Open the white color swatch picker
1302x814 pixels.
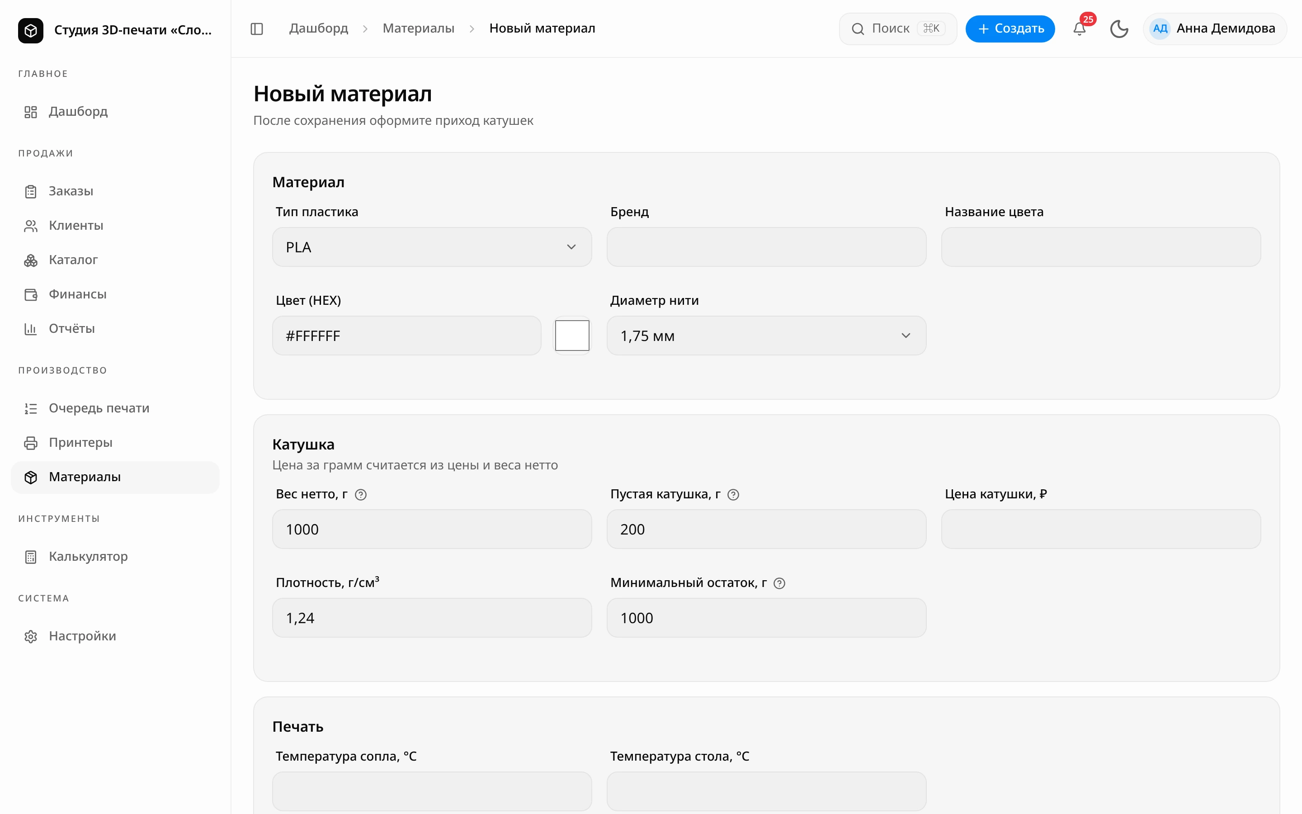pos(572,336)
